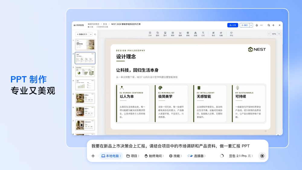Image resolution: width=302 pixels, height=170 pixels.
Task: Open the more options ellipsis menu
Action: 261,25
